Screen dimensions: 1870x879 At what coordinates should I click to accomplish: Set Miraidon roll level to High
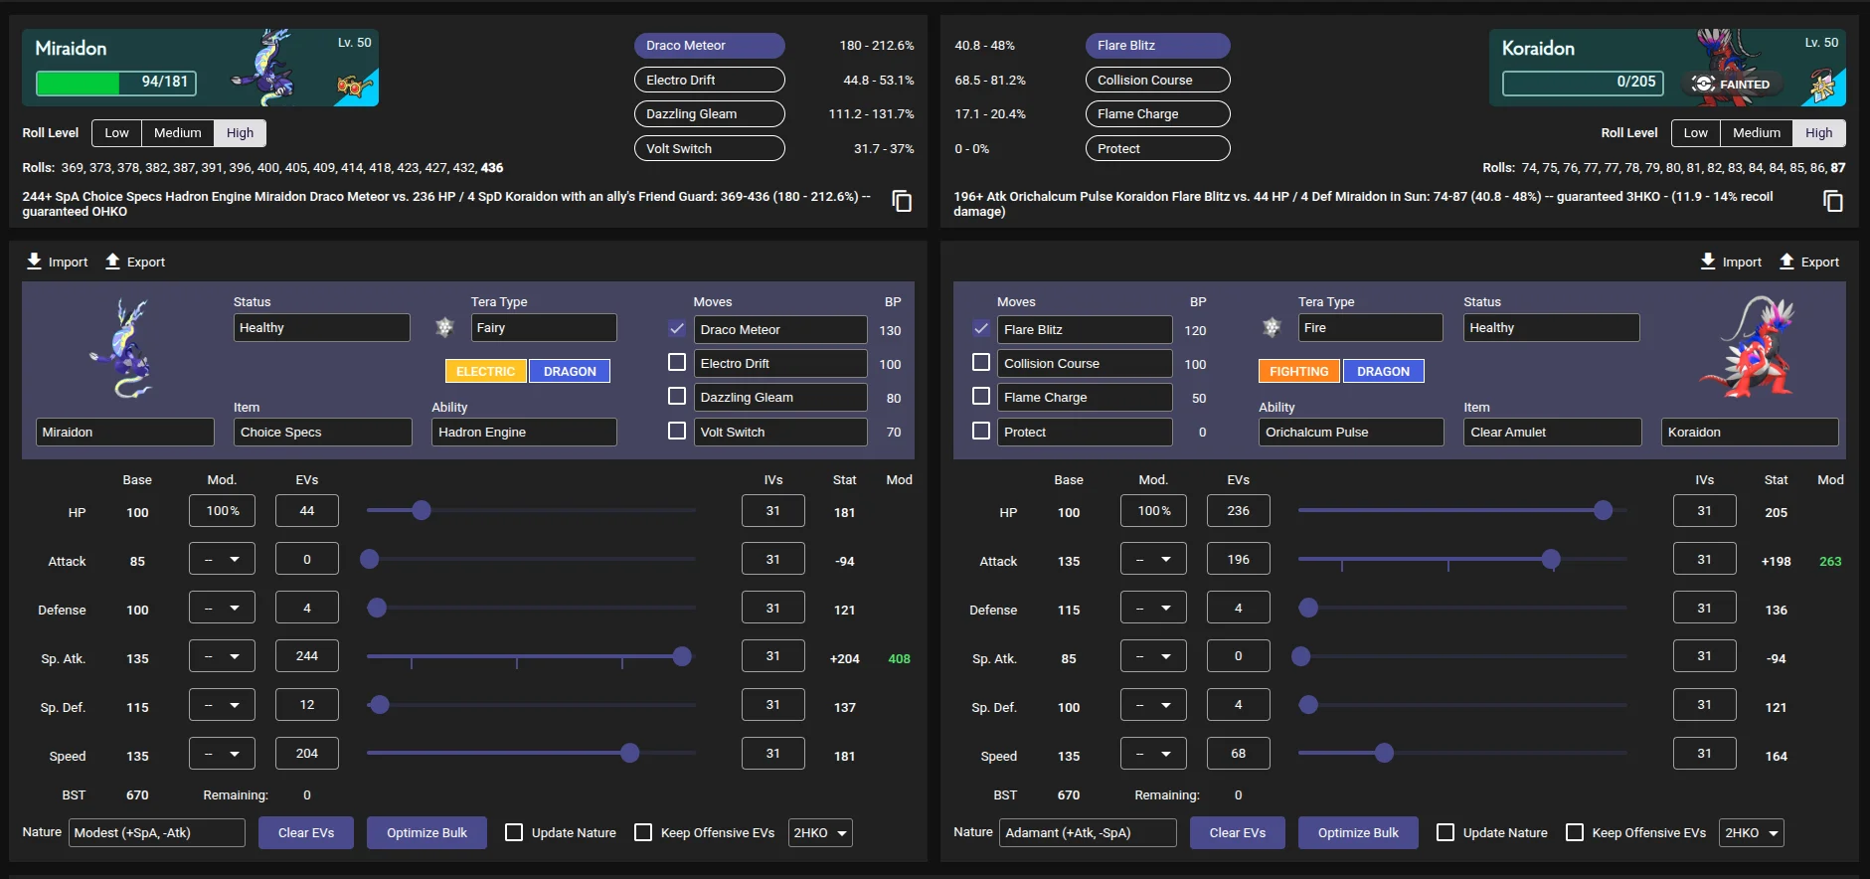click(x=240, y=132)
